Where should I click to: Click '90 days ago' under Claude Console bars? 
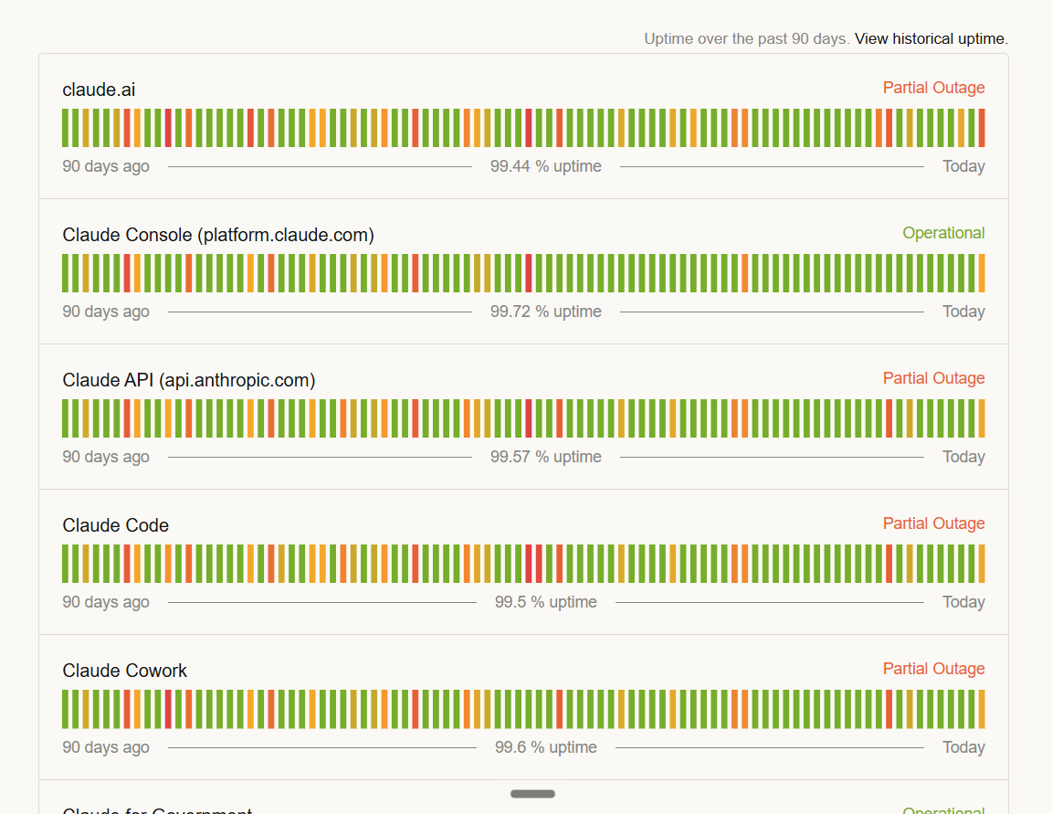pos(106,312)
